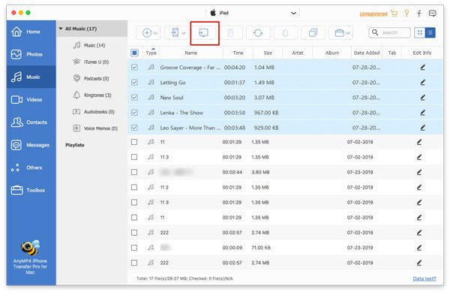Click the Unregistered link
450x293 pixels.
(x=373, y=14)
